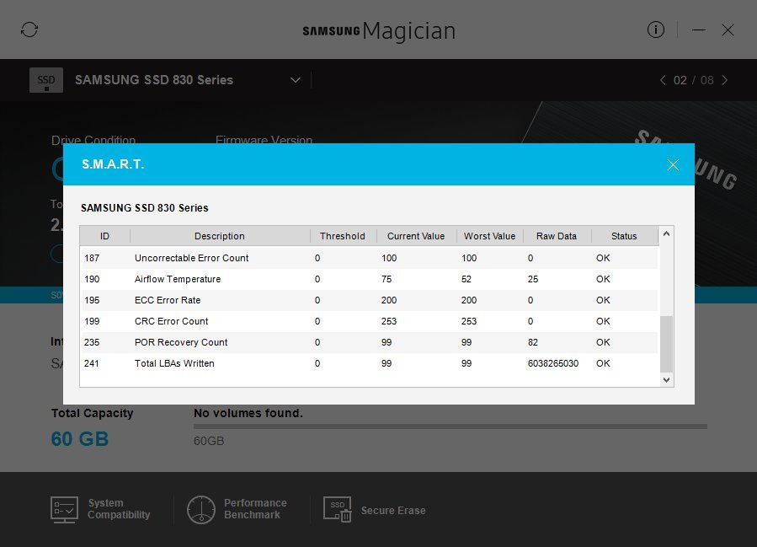
Task: Select the Uncorrectable Error Count row
Action: click(x=369, y=258)
